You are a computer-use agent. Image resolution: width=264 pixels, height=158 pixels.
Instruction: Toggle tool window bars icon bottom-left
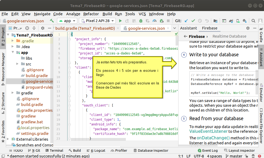point(3,156)
